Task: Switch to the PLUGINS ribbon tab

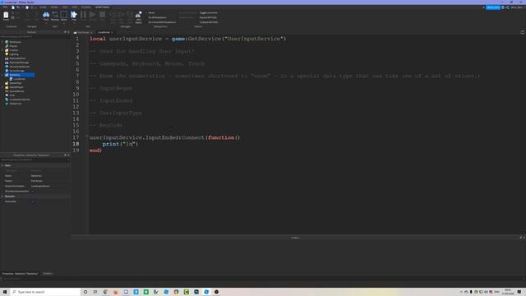Action: (x=85, y=7)
